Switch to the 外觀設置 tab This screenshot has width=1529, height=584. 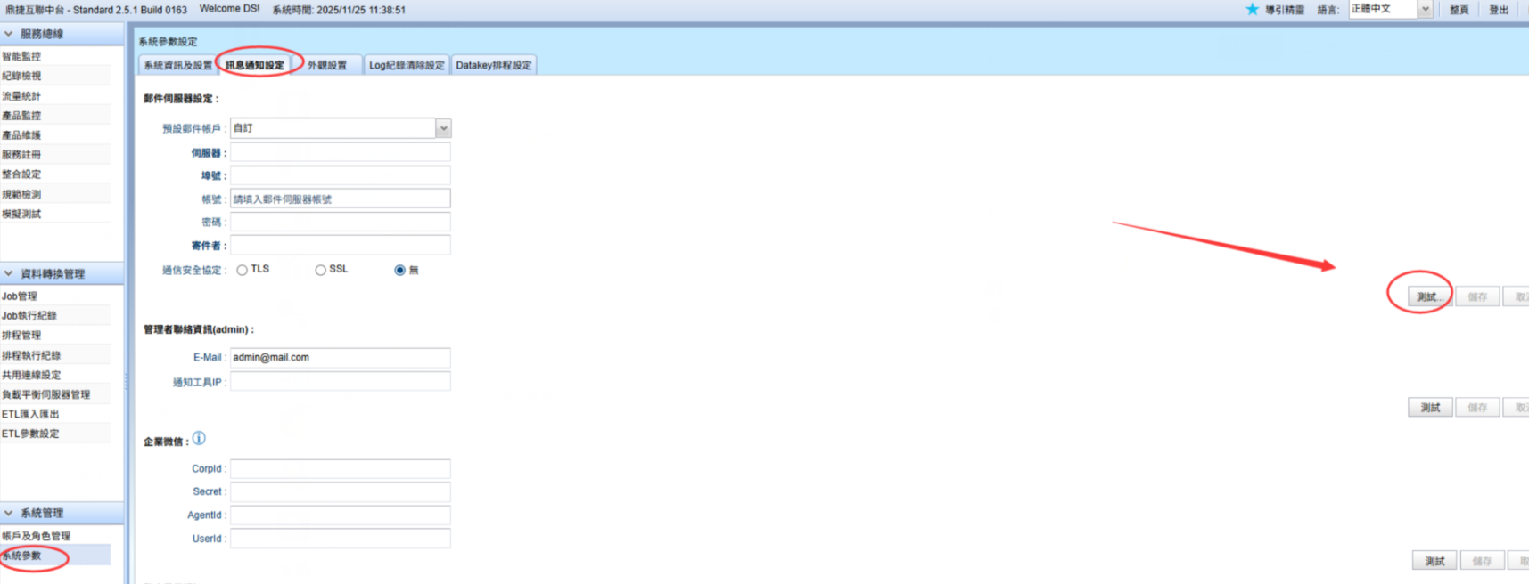(327, 65)
